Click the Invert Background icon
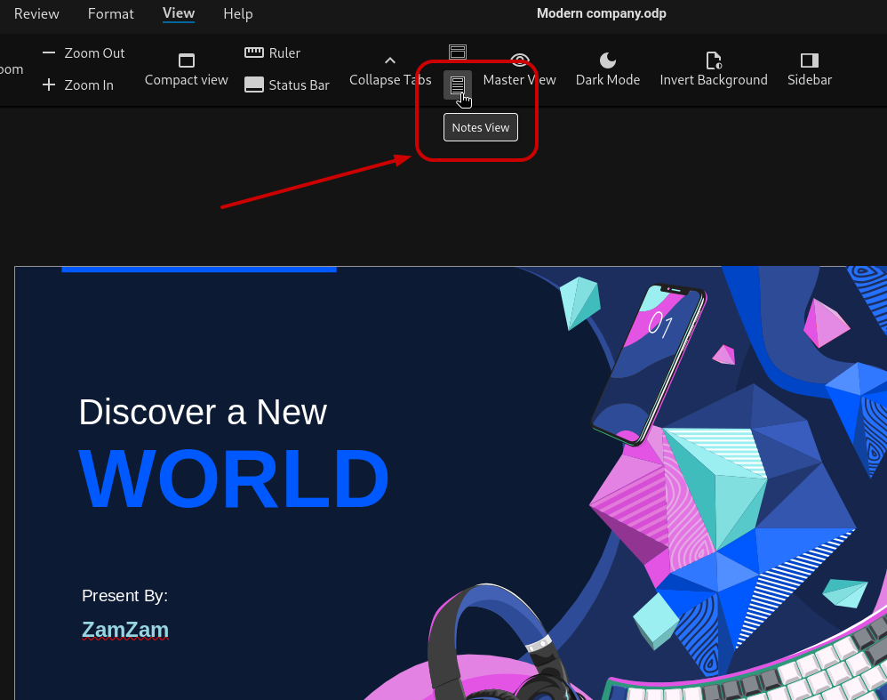 coord(713,60)
